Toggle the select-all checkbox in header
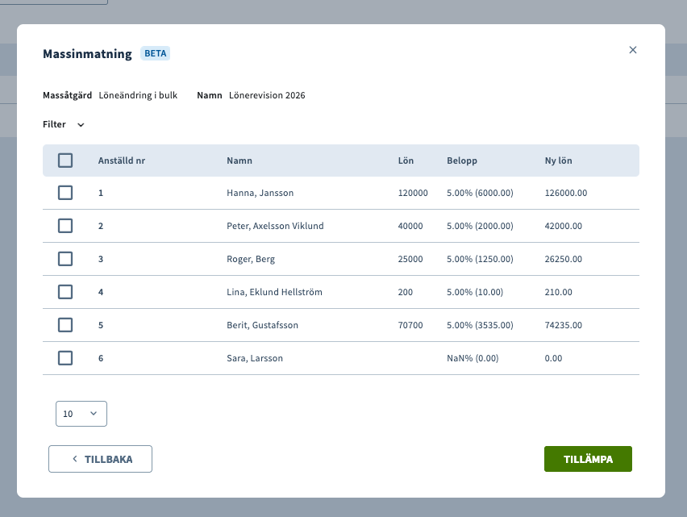This screenshot has height=517, width=687. [65, 161]
